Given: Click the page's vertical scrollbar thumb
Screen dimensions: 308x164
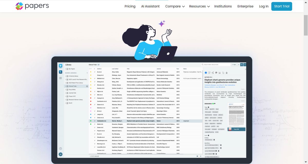Looking at the screenshot, I should (x=306, y=25).
